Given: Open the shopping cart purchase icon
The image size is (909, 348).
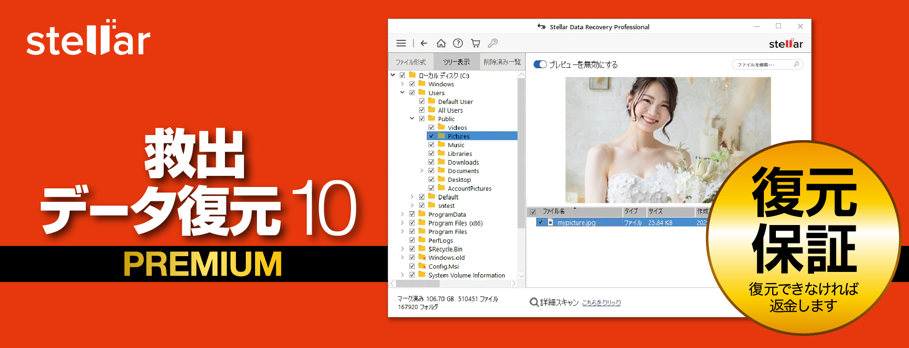Looking at the screenshot, I should click(475, 43).
